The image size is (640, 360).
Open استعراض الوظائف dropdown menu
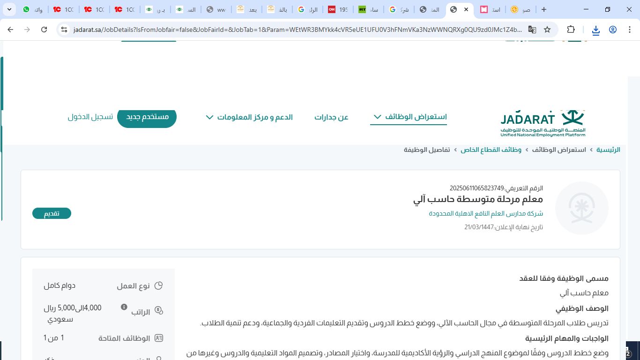[x=409, y=117]
